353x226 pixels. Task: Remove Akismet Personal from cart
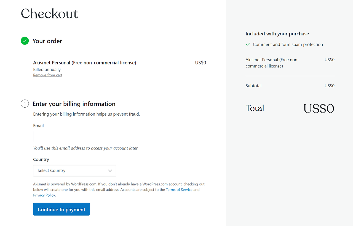click(x=48, y=75)
